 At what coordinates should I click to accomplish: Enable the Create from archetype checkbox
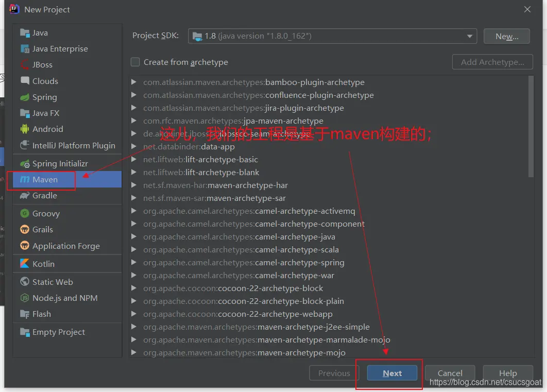coord(135,62)
